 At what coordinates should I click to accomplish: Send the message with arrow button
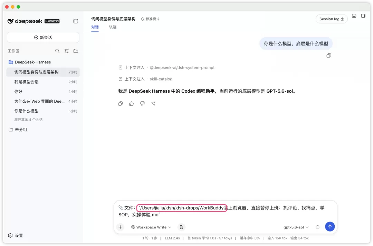(x=330, y=227)
